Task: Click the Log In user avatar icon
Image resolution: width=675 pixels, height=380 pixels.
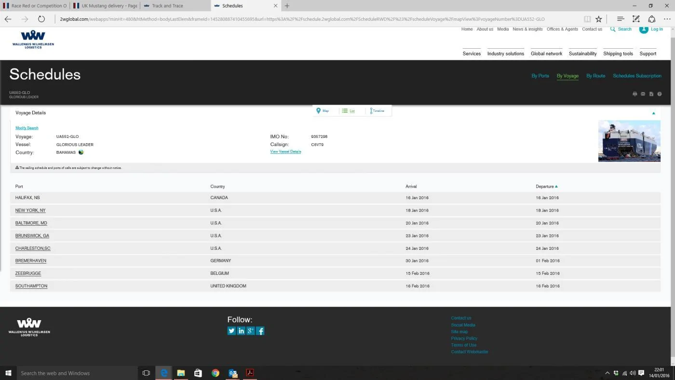Action: pyautogui.click(x=644, y=29)
